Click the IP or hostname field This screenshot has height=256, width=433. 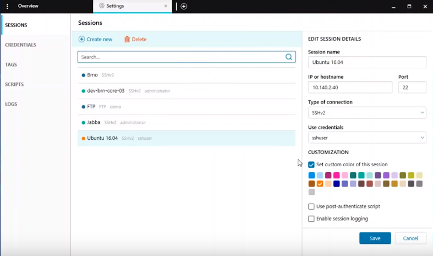pyautogui.click(x=350, y=88)
